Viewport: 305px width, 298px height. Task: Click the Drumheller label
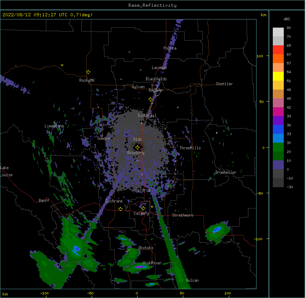pyautogui.click(x=226, y=172)
